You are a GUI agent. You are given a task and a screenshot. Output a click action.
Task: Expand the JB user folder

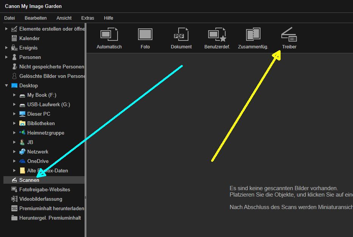pos(14,142)
